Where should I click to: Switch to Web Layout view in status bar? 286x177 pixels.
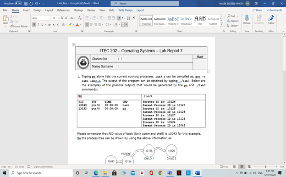point(249,166)
